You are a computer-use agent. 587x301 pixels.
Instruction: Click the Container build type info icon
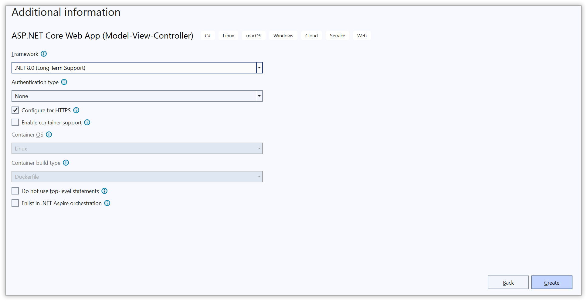click(66, 163)
